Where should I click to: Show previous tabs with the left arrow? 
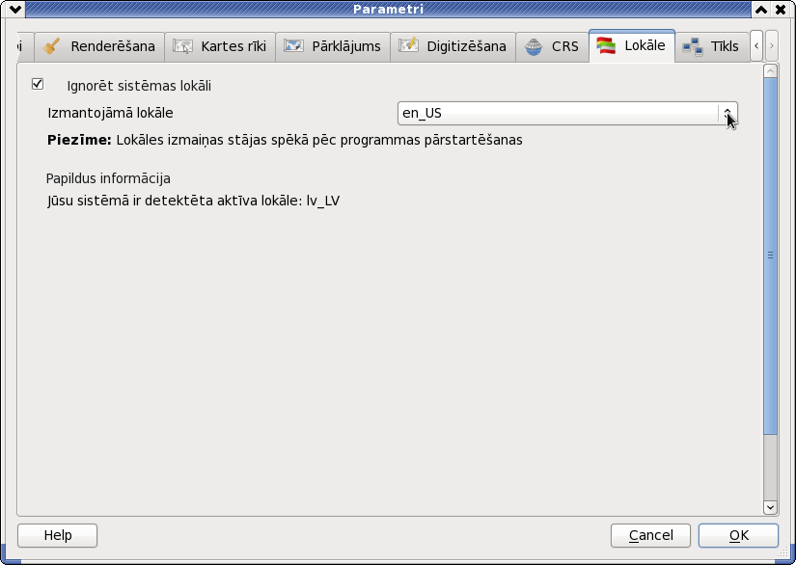(755, 46)
